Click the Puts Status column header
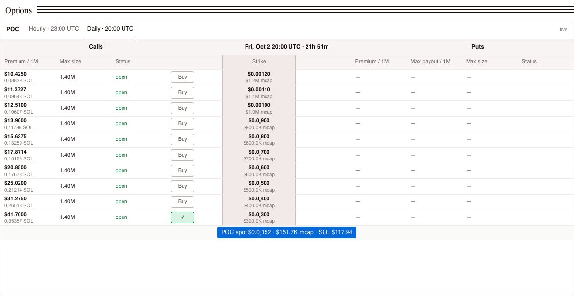The width and height of the screenshot is (574, 296). tap(529, 61)
